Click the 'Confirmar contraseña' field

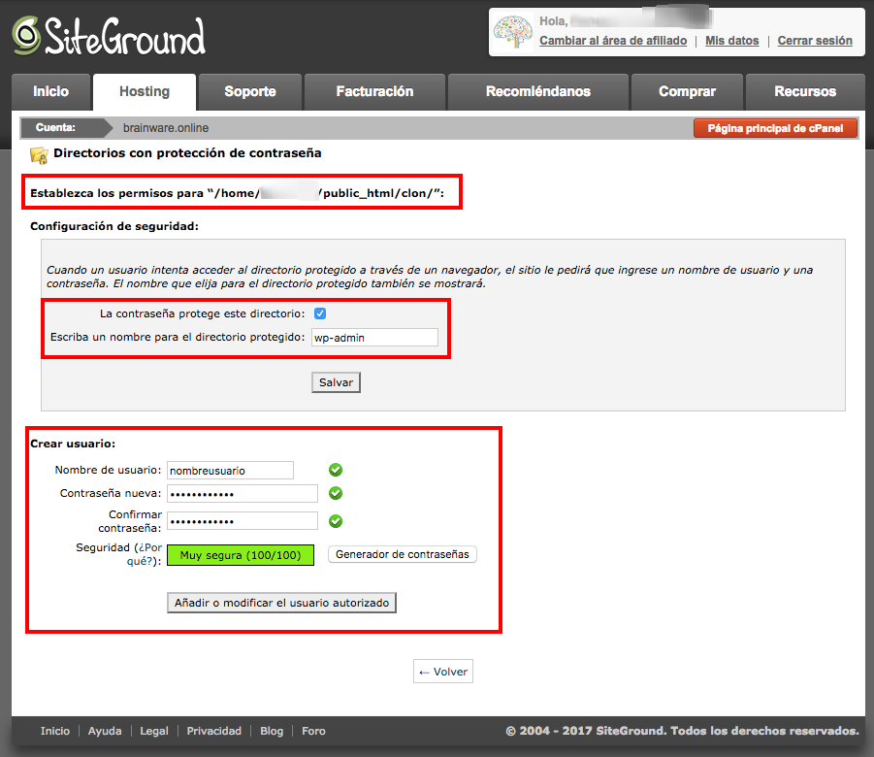(243, 521)
